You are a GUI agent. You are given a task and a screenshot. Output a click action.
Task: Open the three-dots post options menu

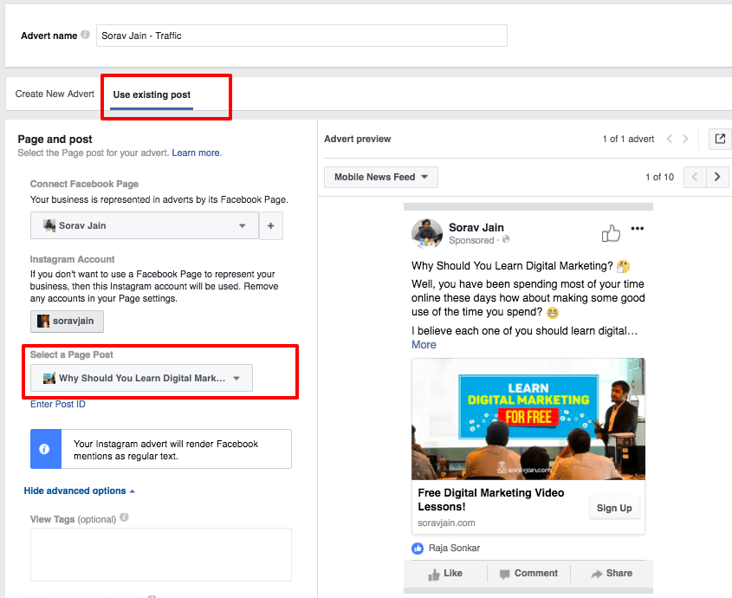638,229
